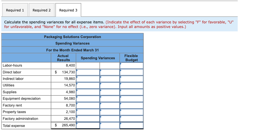Viewport: 254px width, 131px height.
Task: Select the Property taxes actual value 2,100
Action: pos(70,112)
